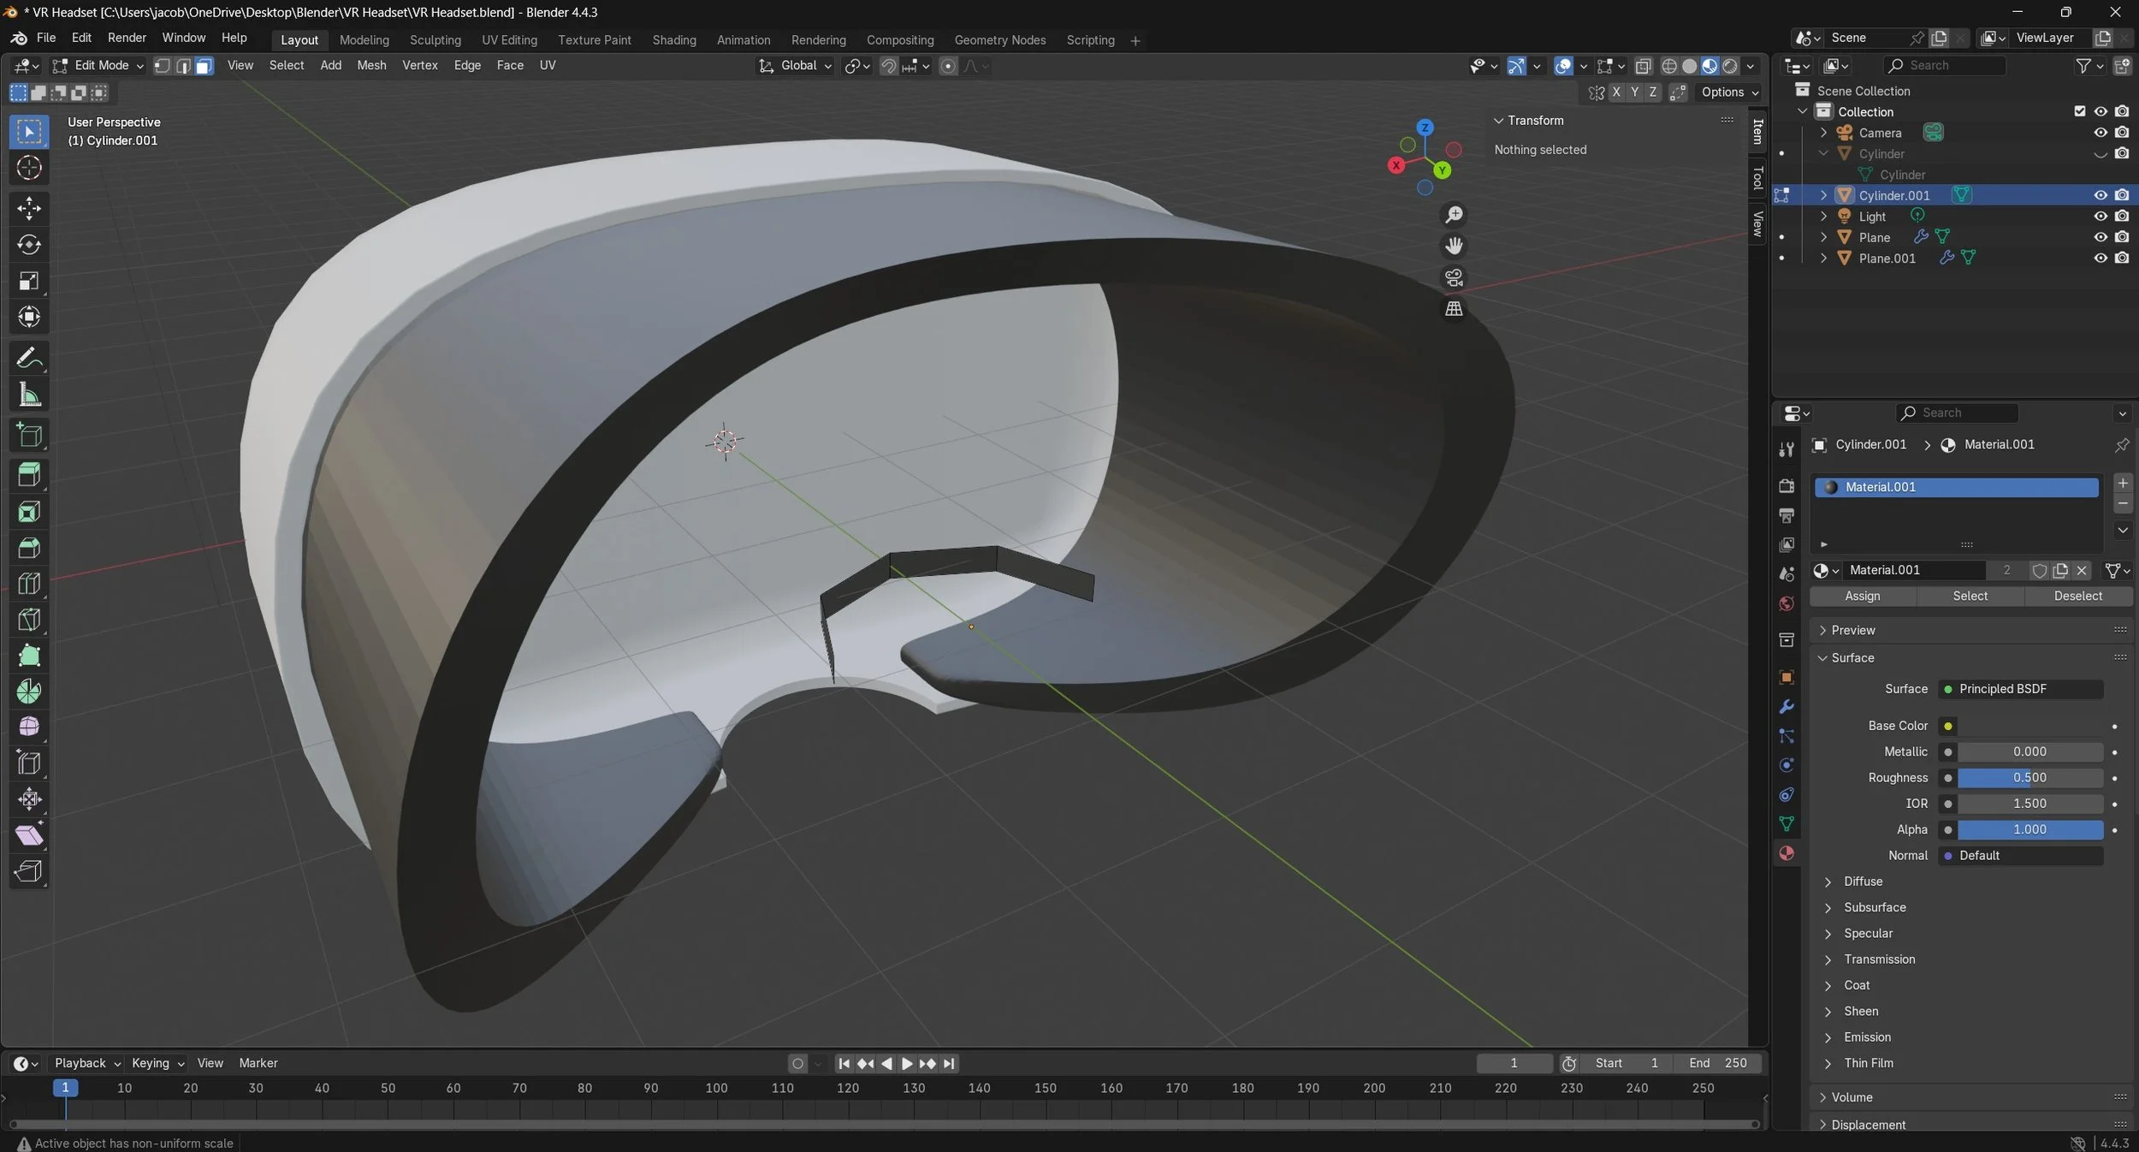Click the Deselect material button
The height and width of the screenshot is (1152, 2139).
[x=2077, y=597]
